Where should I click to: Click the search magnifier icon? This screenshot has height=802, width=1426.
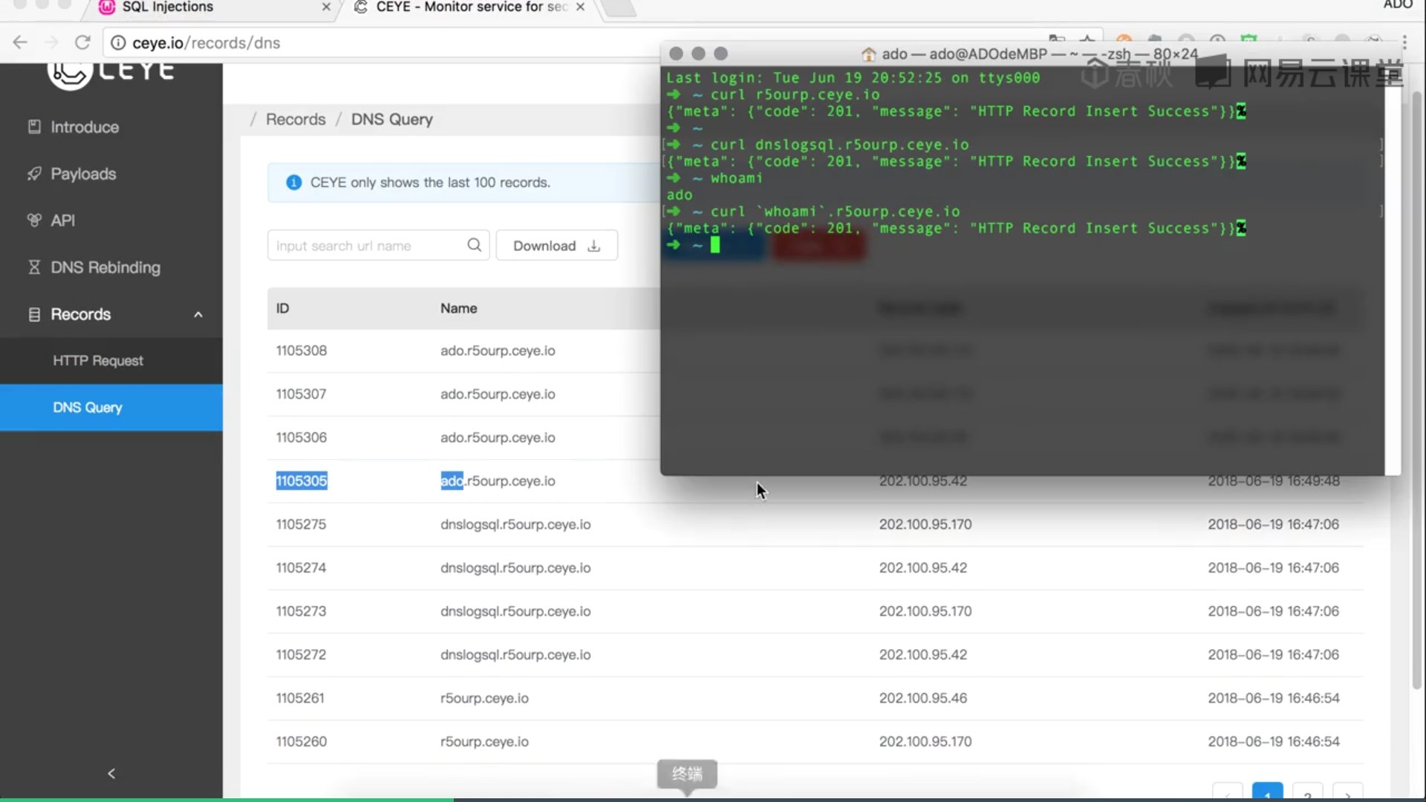point(474,245)
